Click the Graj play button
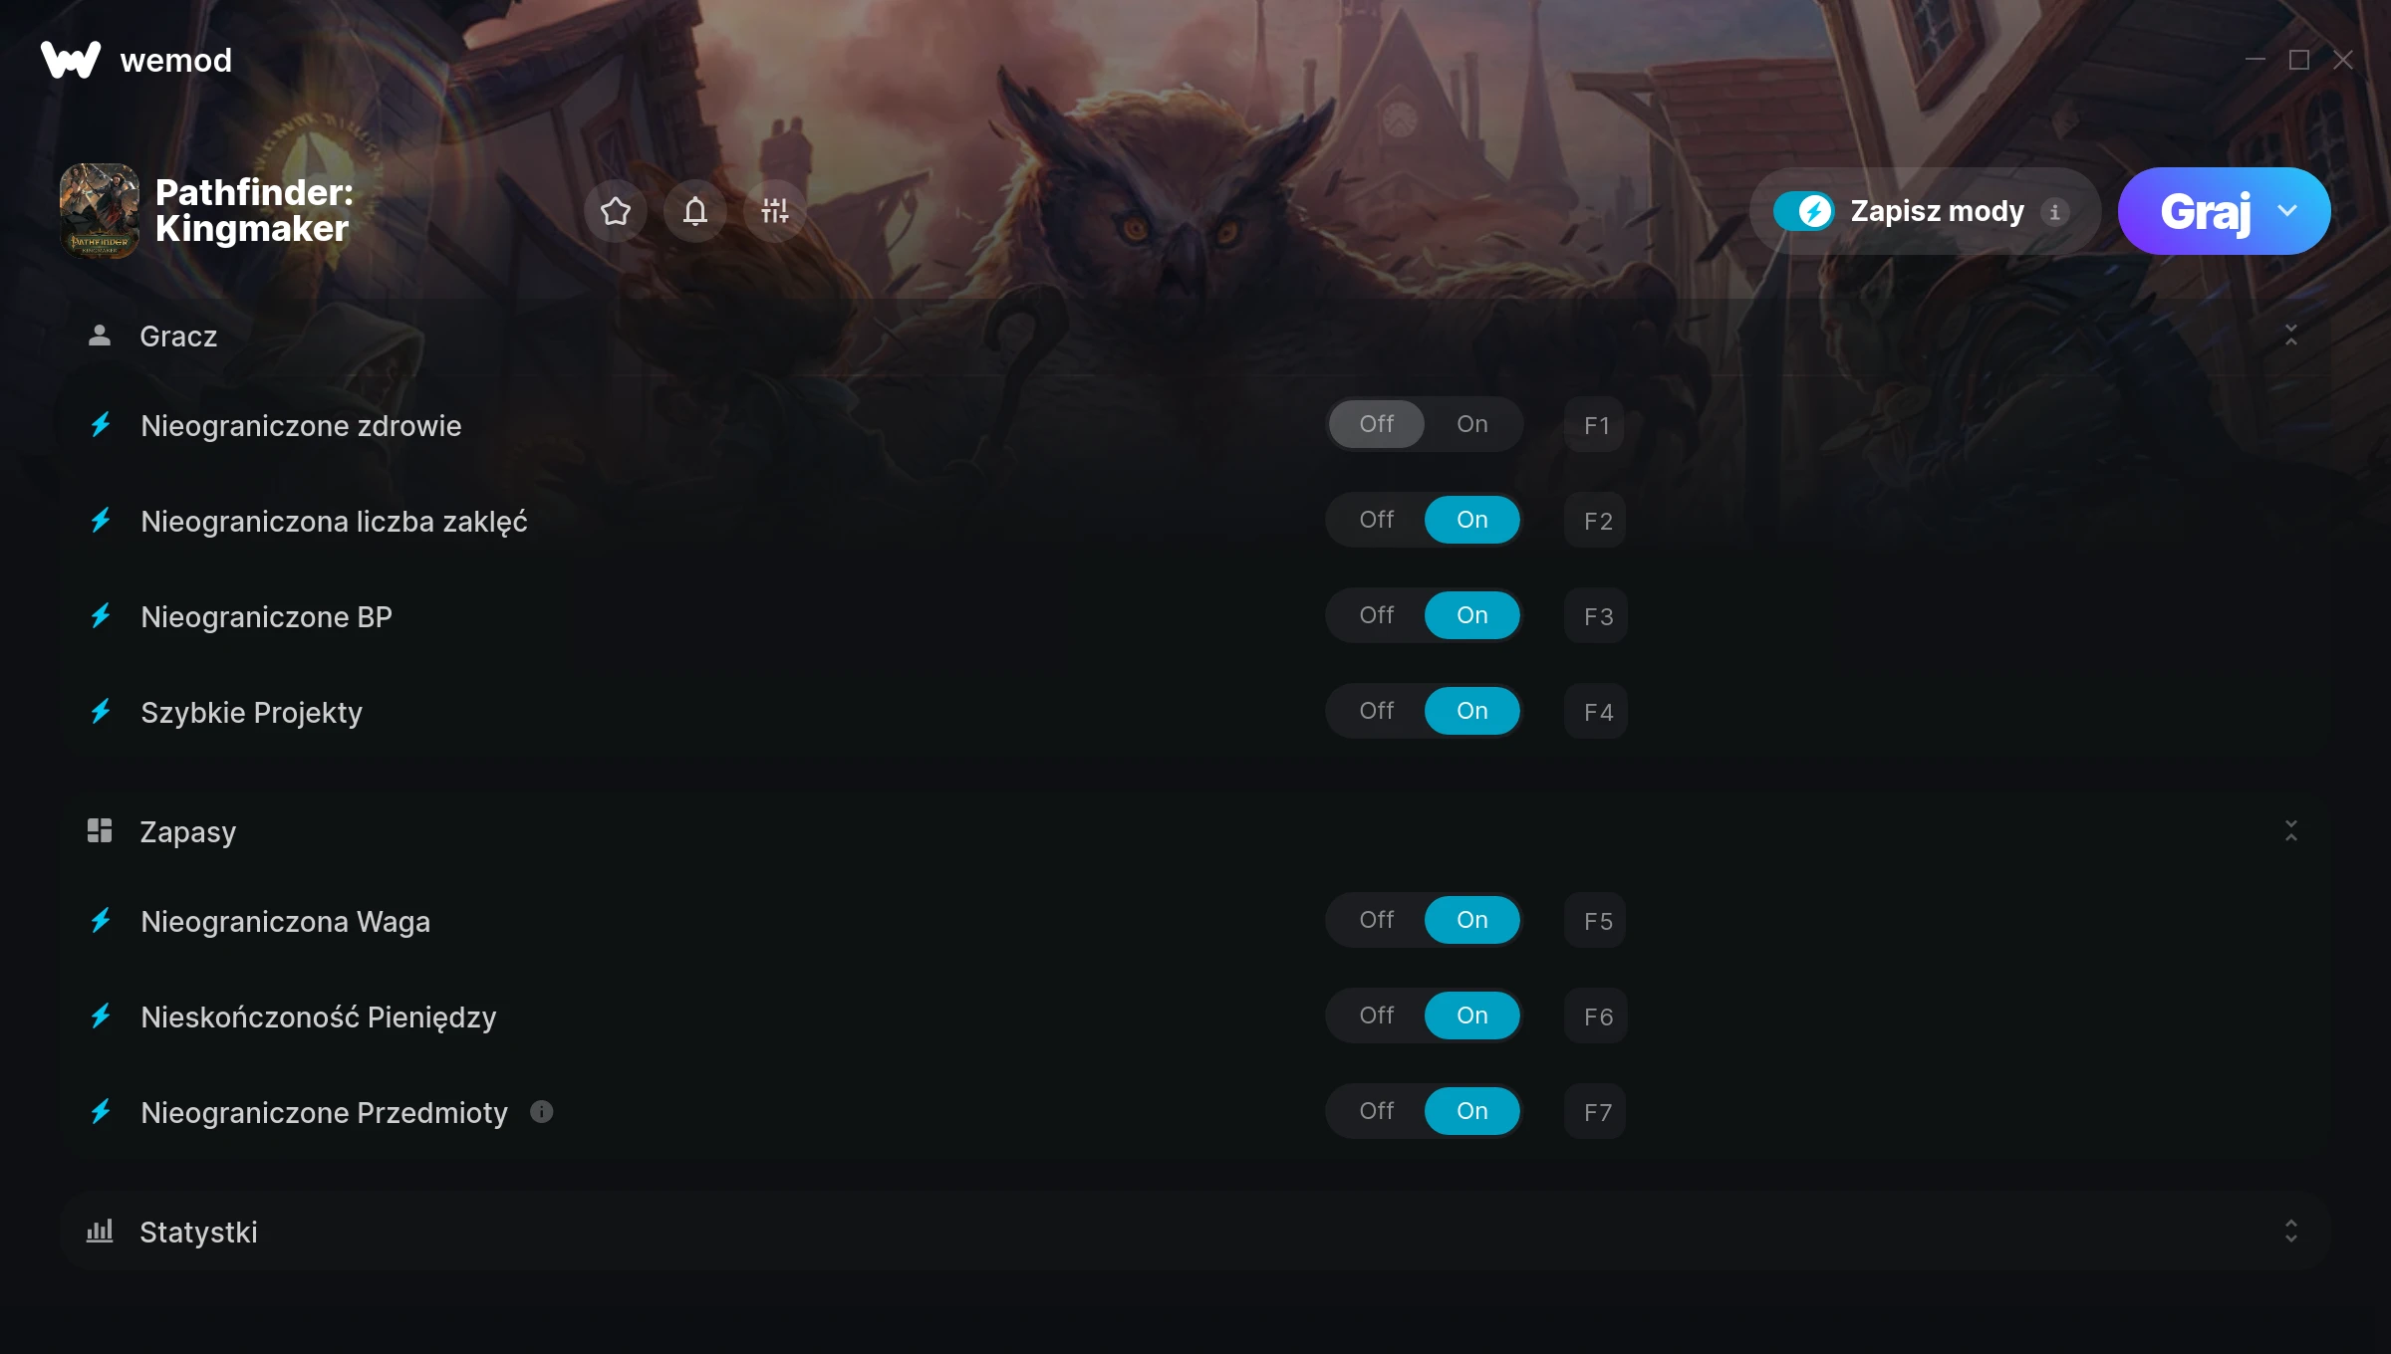The height and width of the screenshot is (1354, 2391). coord(2205,211)
